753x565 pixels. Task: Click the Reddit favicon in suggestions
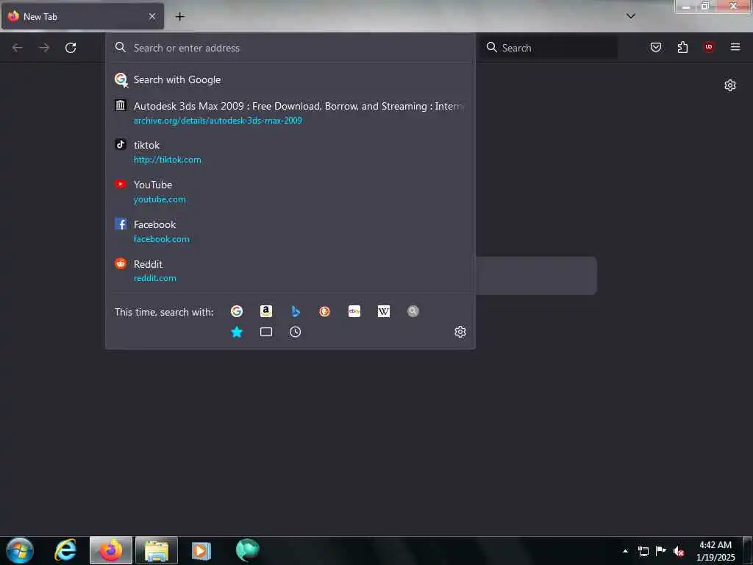(x=121, y=263)
